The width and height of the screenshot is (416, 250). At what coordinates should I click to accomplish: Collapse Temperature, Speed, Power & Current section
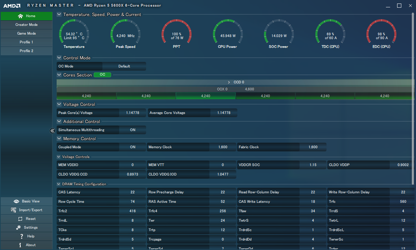[x=59, y=15]
